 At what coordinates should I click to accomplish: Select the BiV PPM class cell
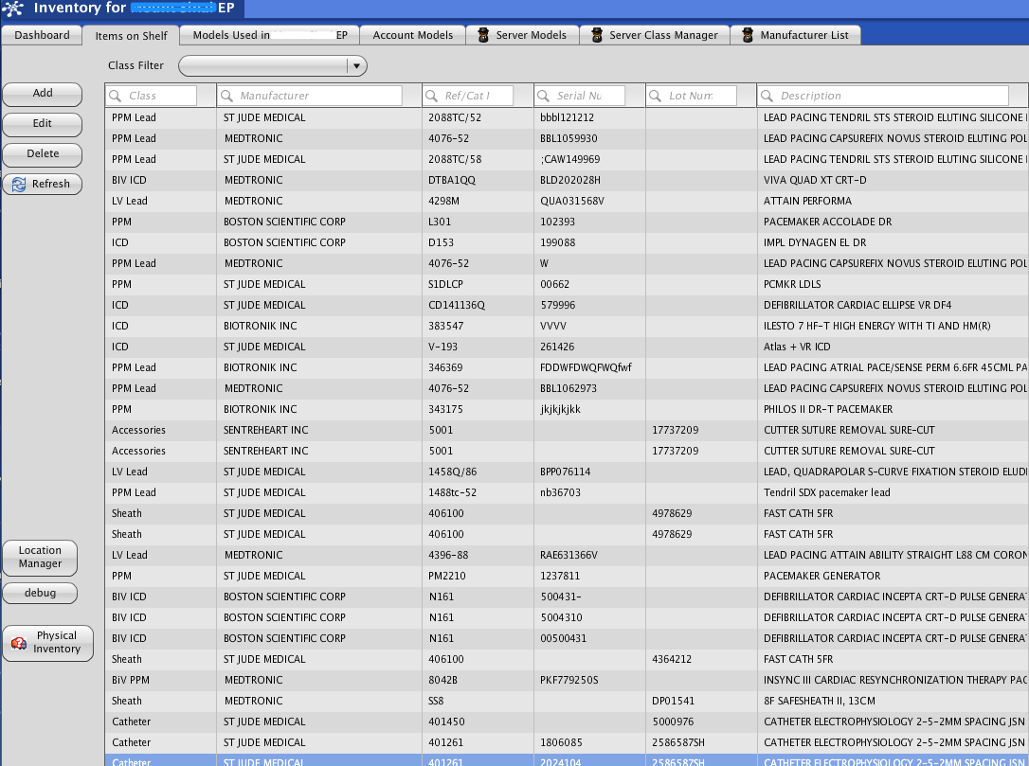[x=131, y=681]
